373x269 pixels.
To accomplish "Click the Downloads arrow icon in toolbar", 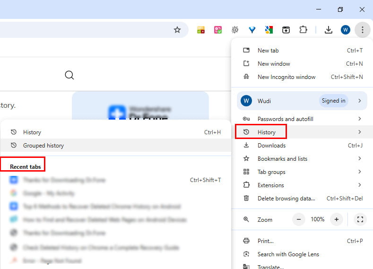I will (x=328, y=30).
